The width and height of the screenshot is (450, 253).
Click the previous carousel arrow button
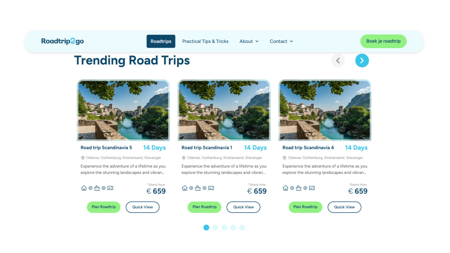(x=338, y=60)
